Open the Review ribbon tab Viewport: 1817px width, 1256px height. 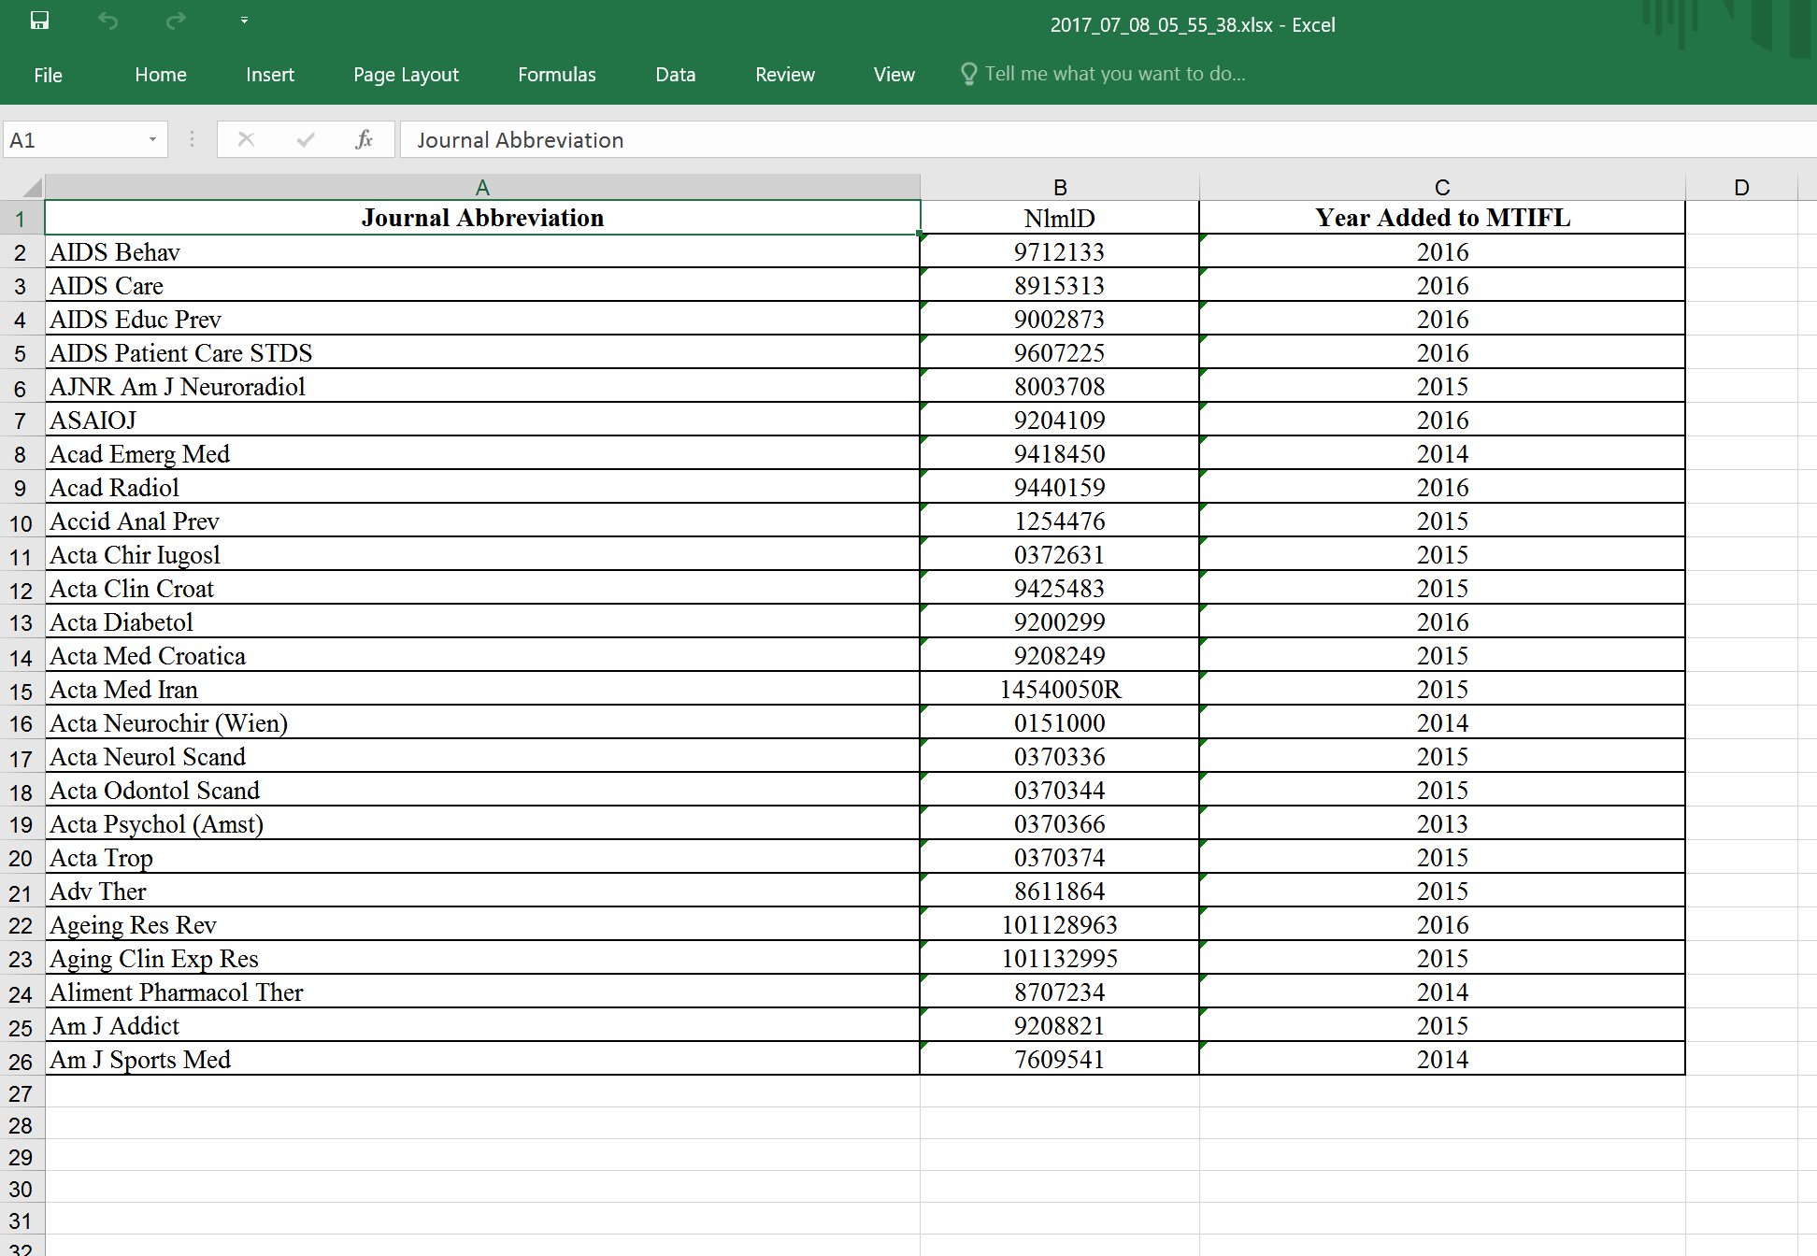click(785, 75)
